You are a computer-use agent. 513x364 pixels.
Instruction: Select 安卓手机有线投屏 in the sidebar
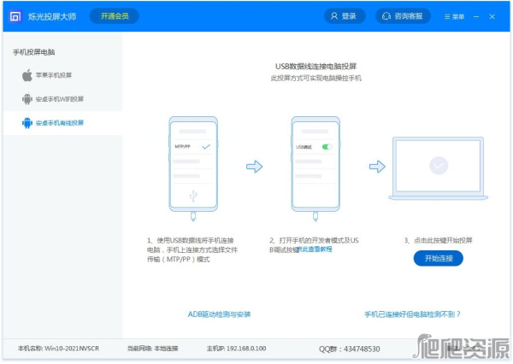coord(62,123)
